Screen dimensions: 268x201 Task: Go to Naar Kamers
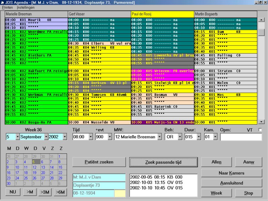[x=231, y=173]
